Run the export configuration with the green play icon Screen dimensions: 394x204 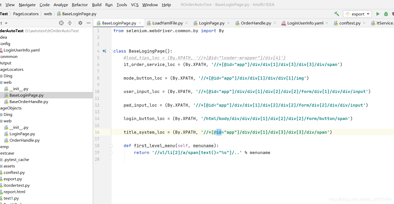tap(378, 14)
